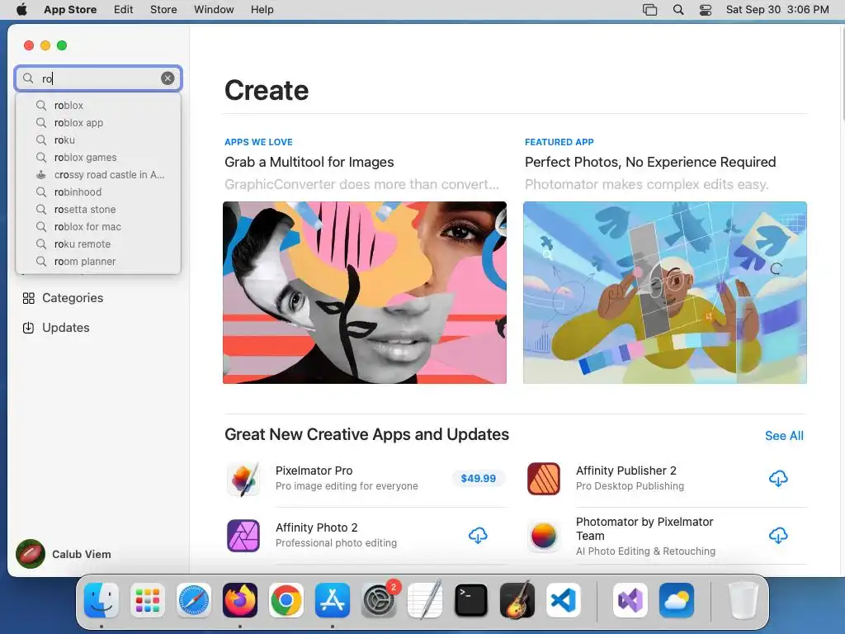The width and height of the screenshot is (845, 634).
Task: Launch Visual Studio from the Dock
Action: pyautogui.click(x=630, y=600)
